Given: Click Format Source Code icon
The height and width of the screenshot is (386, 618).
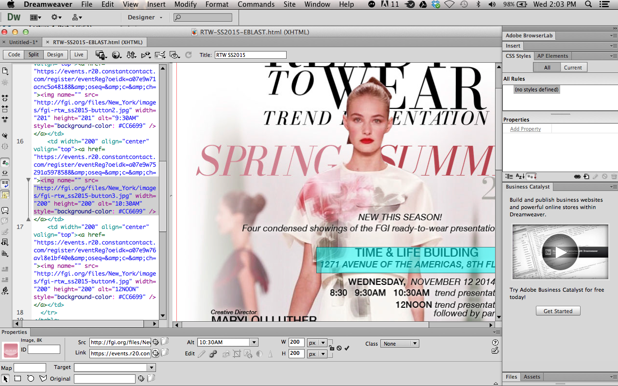Looking at the screenshot, I should (x=5, y=291).
